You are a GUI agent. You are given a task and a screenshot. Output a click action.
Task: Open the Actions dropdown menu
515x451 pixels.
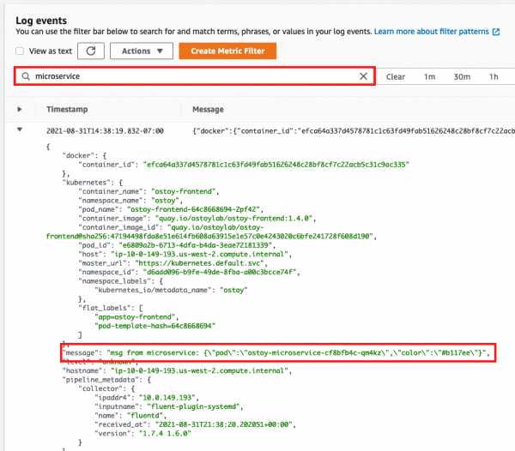point(142,51)
